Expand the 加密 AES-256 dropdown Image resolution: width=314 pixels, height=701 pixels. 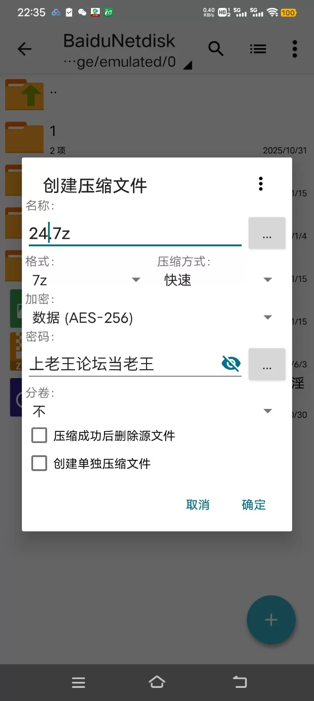tap(152, 318)
